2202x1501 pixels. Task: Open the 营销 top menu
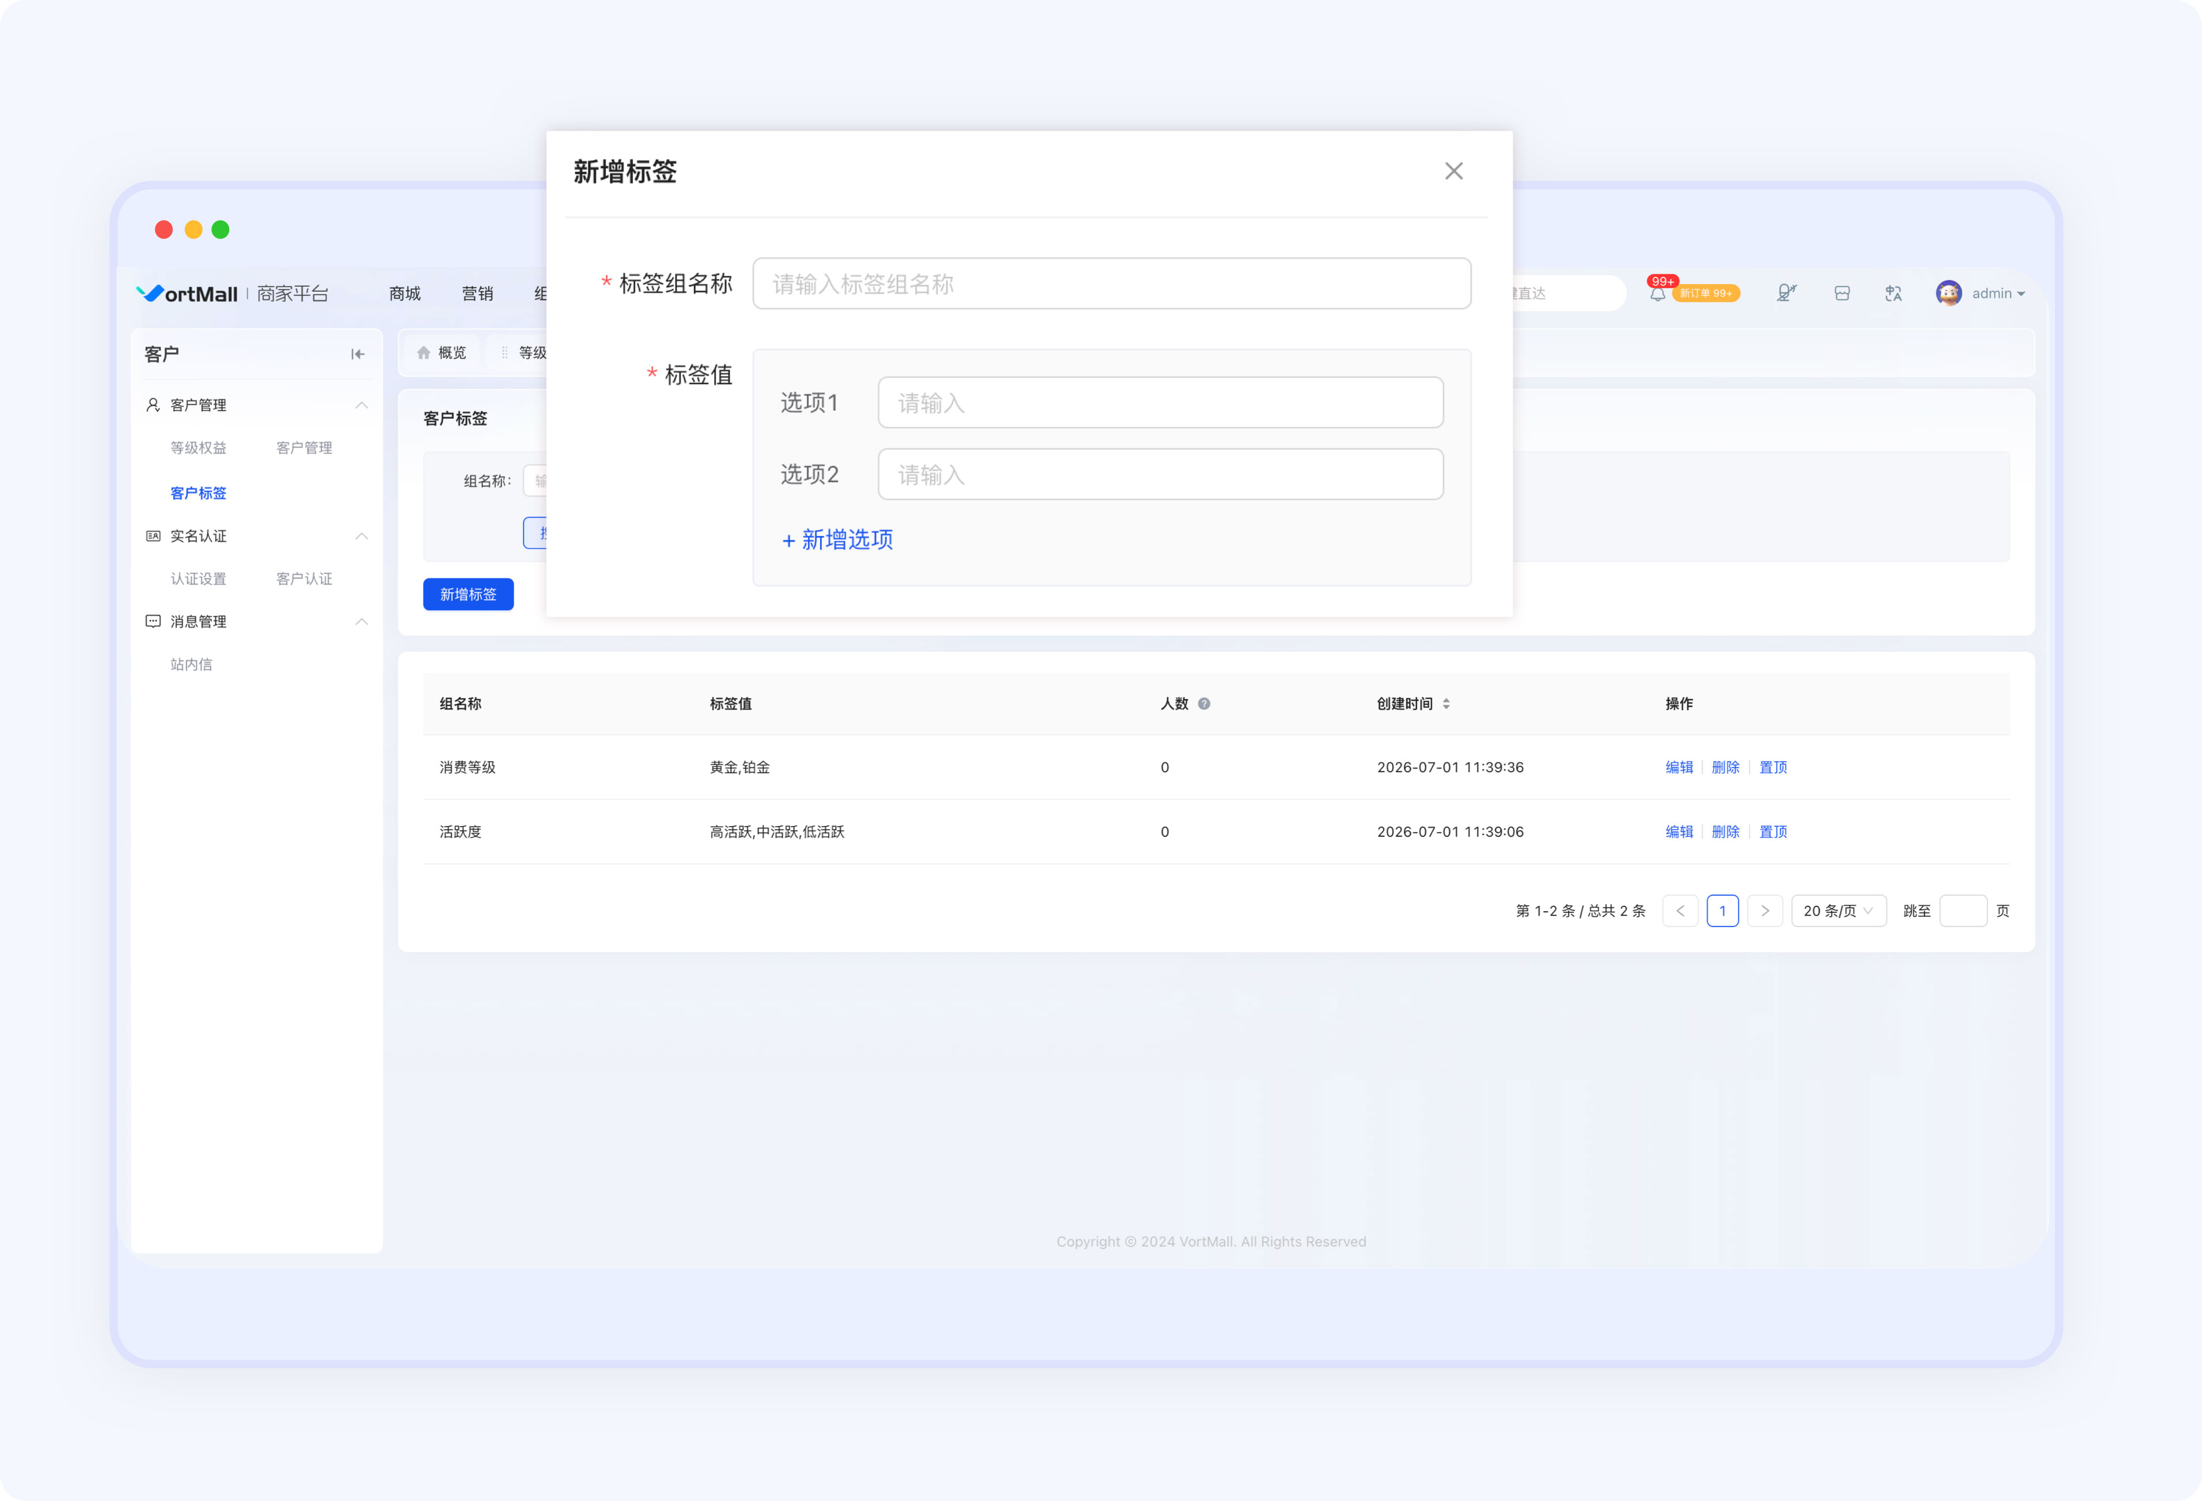click(477, 294)
